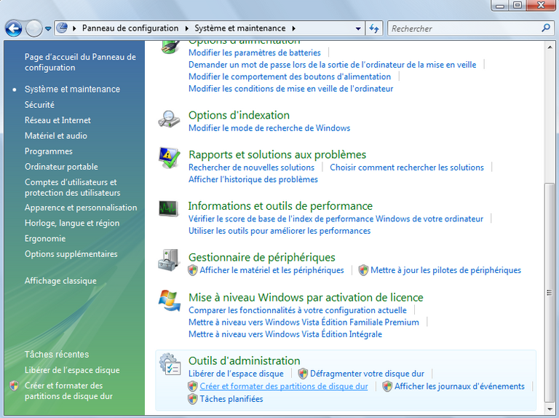Click Tâches planifiées link
Screen dimensions: 559x418
tap(231, 399)
